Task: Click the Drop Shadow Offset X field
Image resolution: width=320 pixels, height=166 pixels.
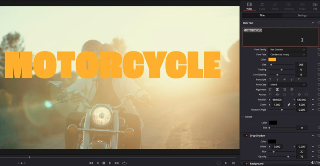Action: pos(277,147)
